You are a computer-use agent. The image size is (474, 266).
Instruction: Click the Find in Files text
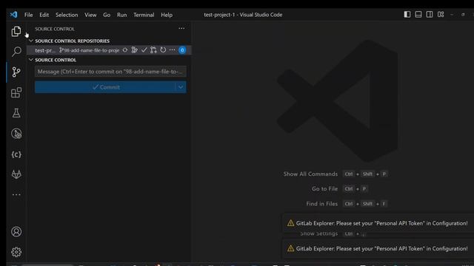tap(321, 204)
